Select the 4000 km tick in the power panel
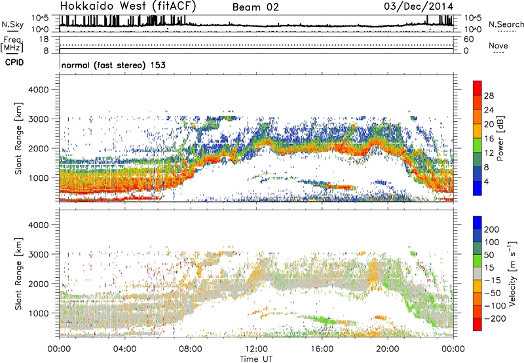524x363 pixels. (x=39, y=90)
